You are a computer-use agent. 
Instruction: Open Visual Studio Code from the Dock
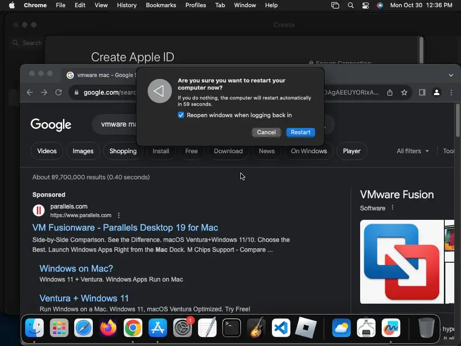281,328
